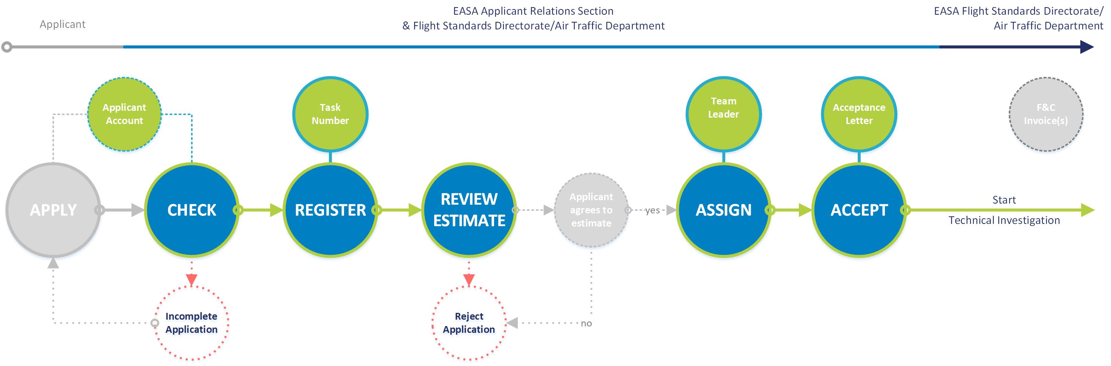Click the Applicant label at top left

[63, 24]
